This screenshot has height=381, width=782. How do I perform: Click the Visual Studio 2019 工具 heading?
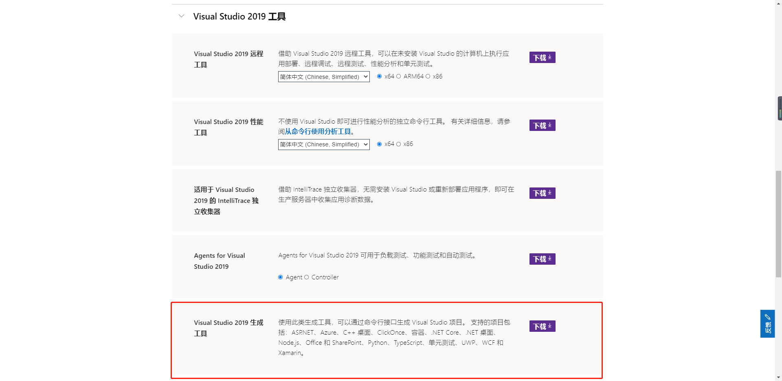[239, 16]
